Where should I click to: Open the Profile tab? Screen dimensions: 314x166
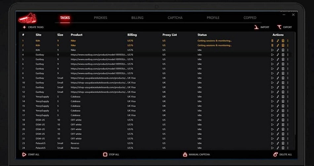(x=213, y=18)
